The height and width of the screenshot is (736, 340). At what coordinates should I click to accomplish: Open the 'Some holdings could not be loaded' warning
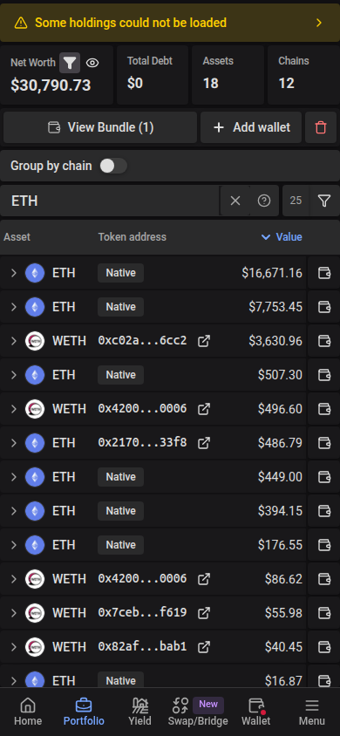(170, 23)
